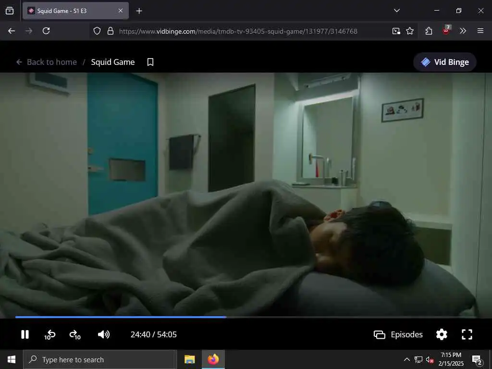492x369 pixels.
Task: Open the uBlock Origin extension
Action: pos(446,30)
